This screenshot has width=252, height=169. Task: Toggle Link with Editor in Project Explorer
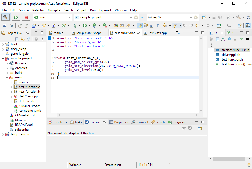(22, 39)
